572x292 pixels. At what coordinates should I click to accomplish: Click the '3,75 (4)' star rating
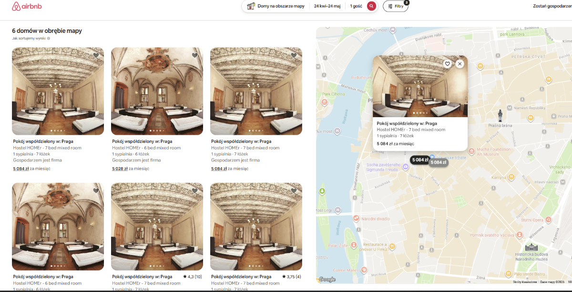pos(291,276)
